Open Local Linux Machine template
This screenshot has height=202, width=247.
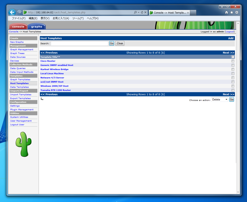(52, 74)
